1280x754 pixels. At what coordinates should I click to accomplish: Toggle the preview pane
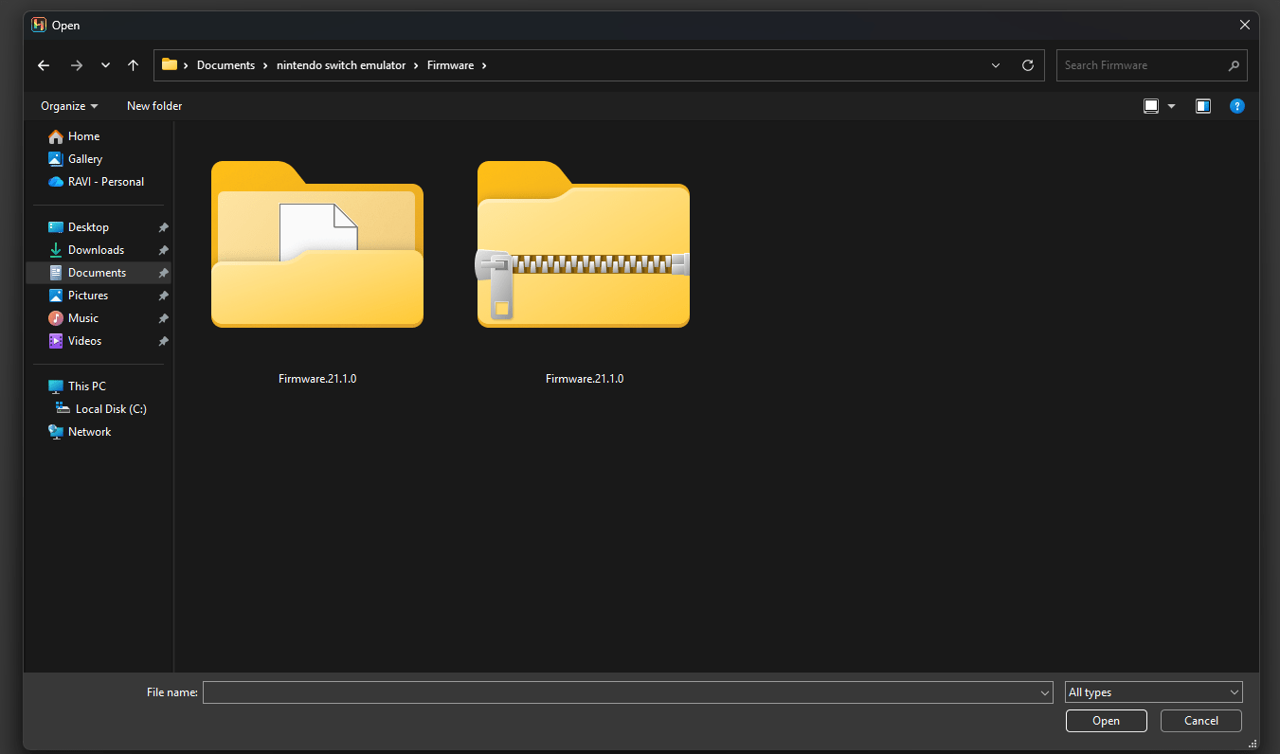click(x=1202, y=105)
